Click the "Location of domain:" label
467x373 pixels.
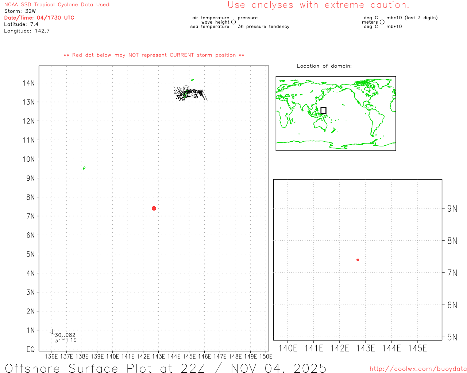(324, 66)
